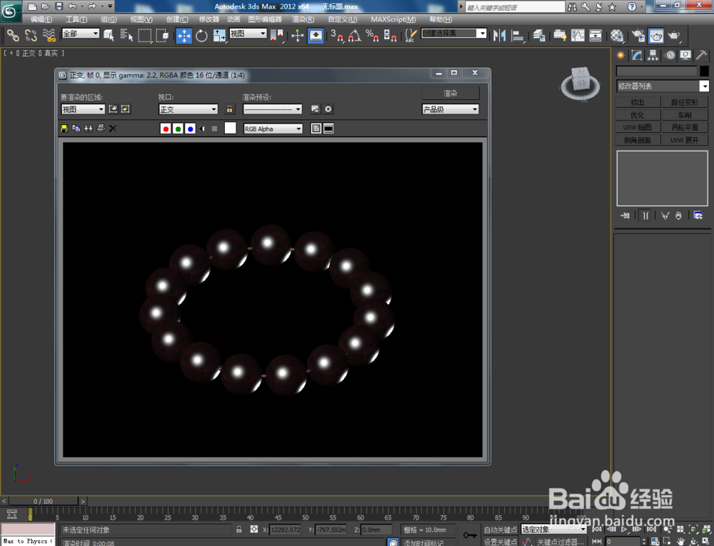The width and height of the screenshot is (714, 546).
Task: Click the 关键点过滤器 key filters button
Action: (x=560, y=542)
